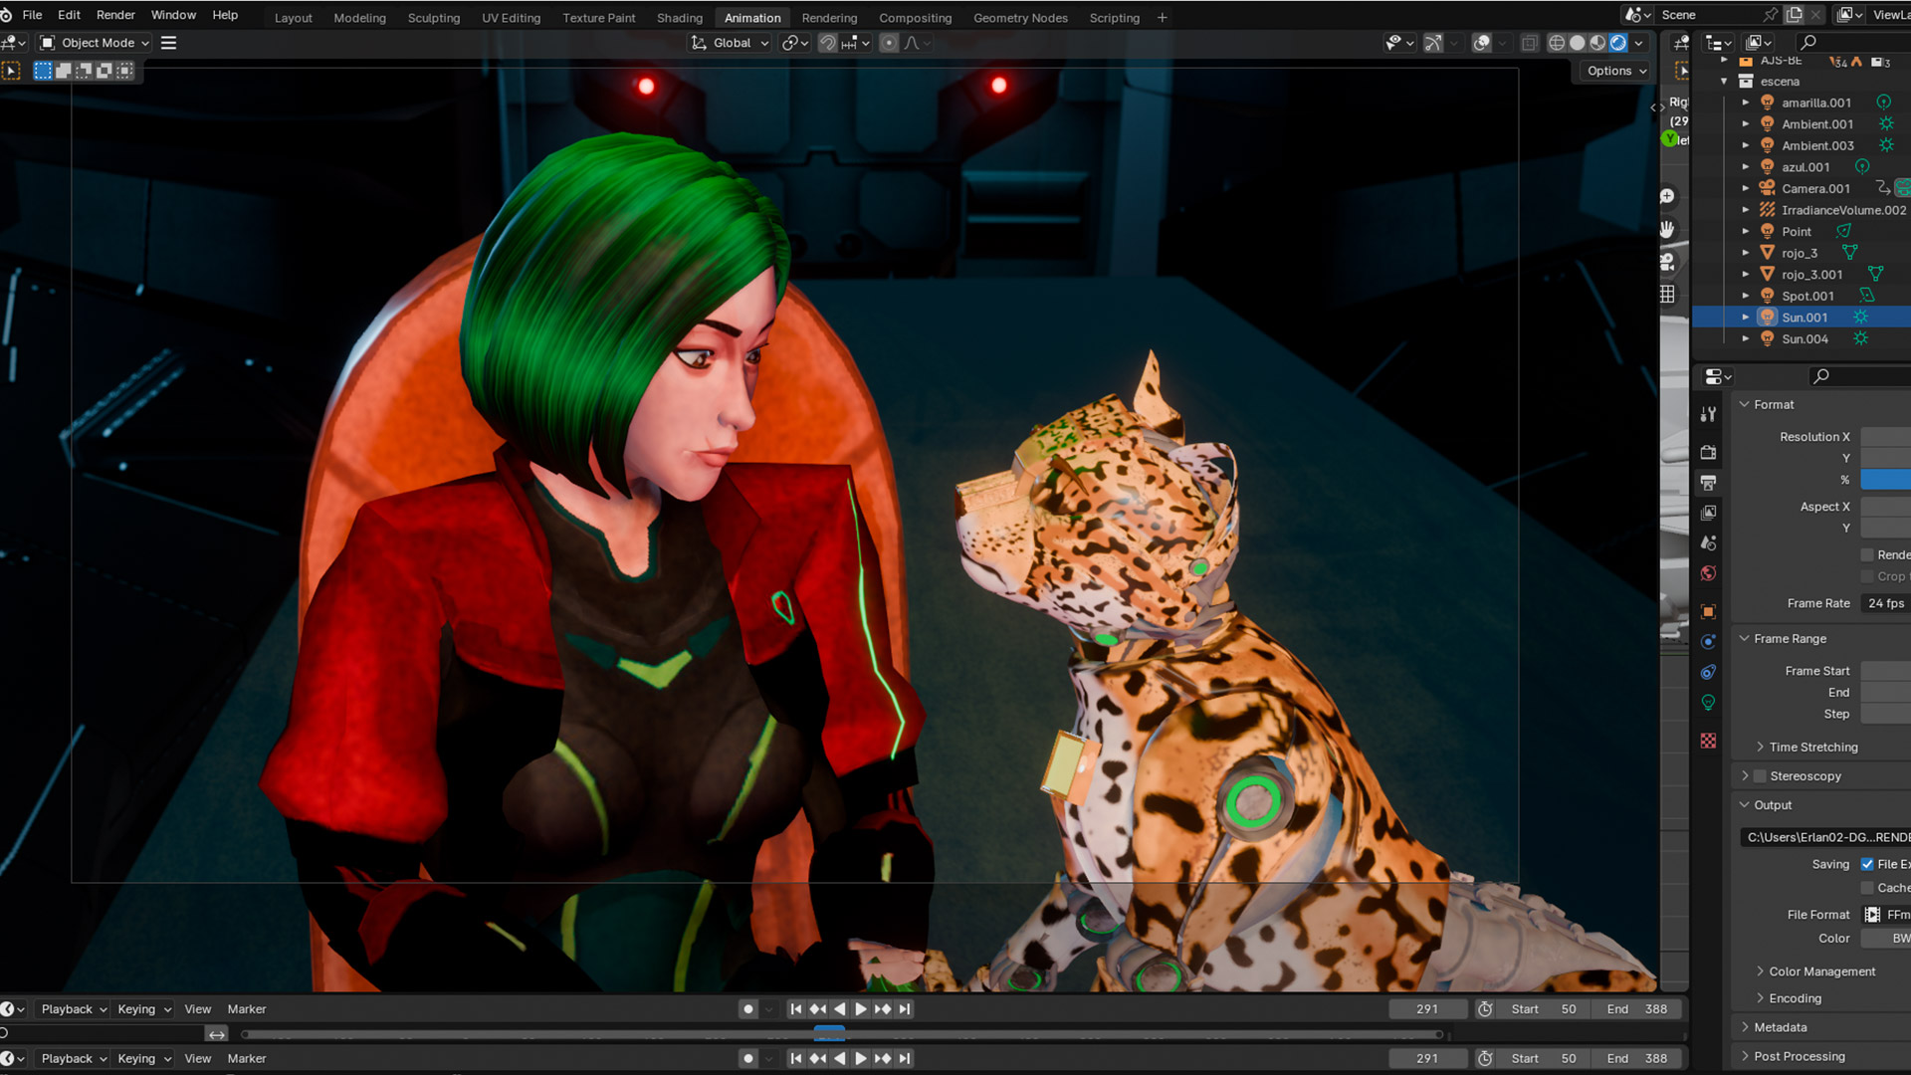Open the Global transform orientation dropdown
This screenshot has height=1075, width=1911.
click(731, 43)
